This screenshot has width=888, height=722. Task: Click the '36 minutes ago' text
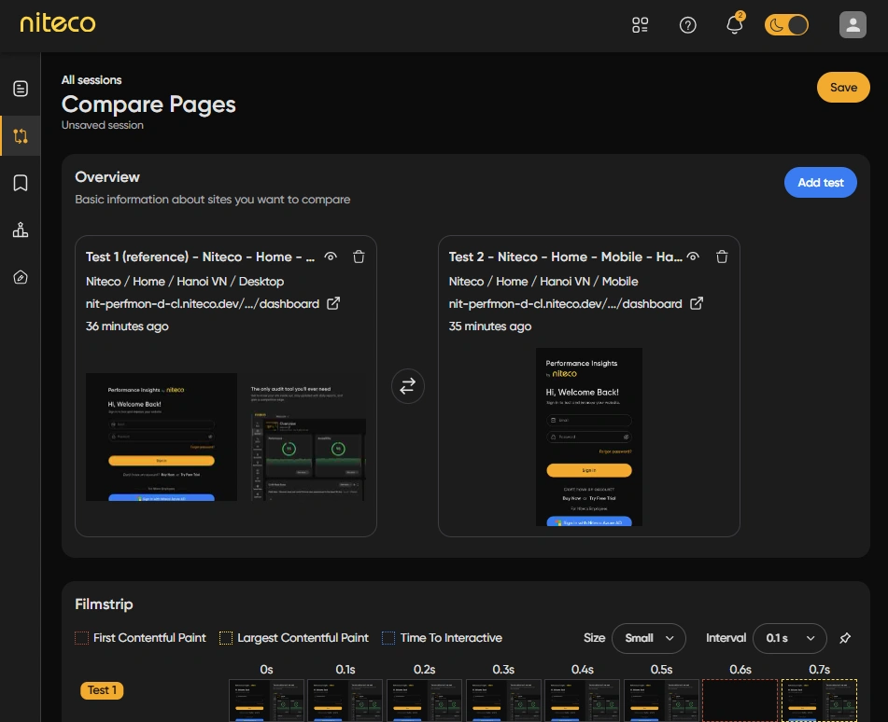point(127,326)
